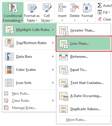Screen dimensions: 112x126
Task: Choose Duplicate Values rule
Action: click(83, 109)
